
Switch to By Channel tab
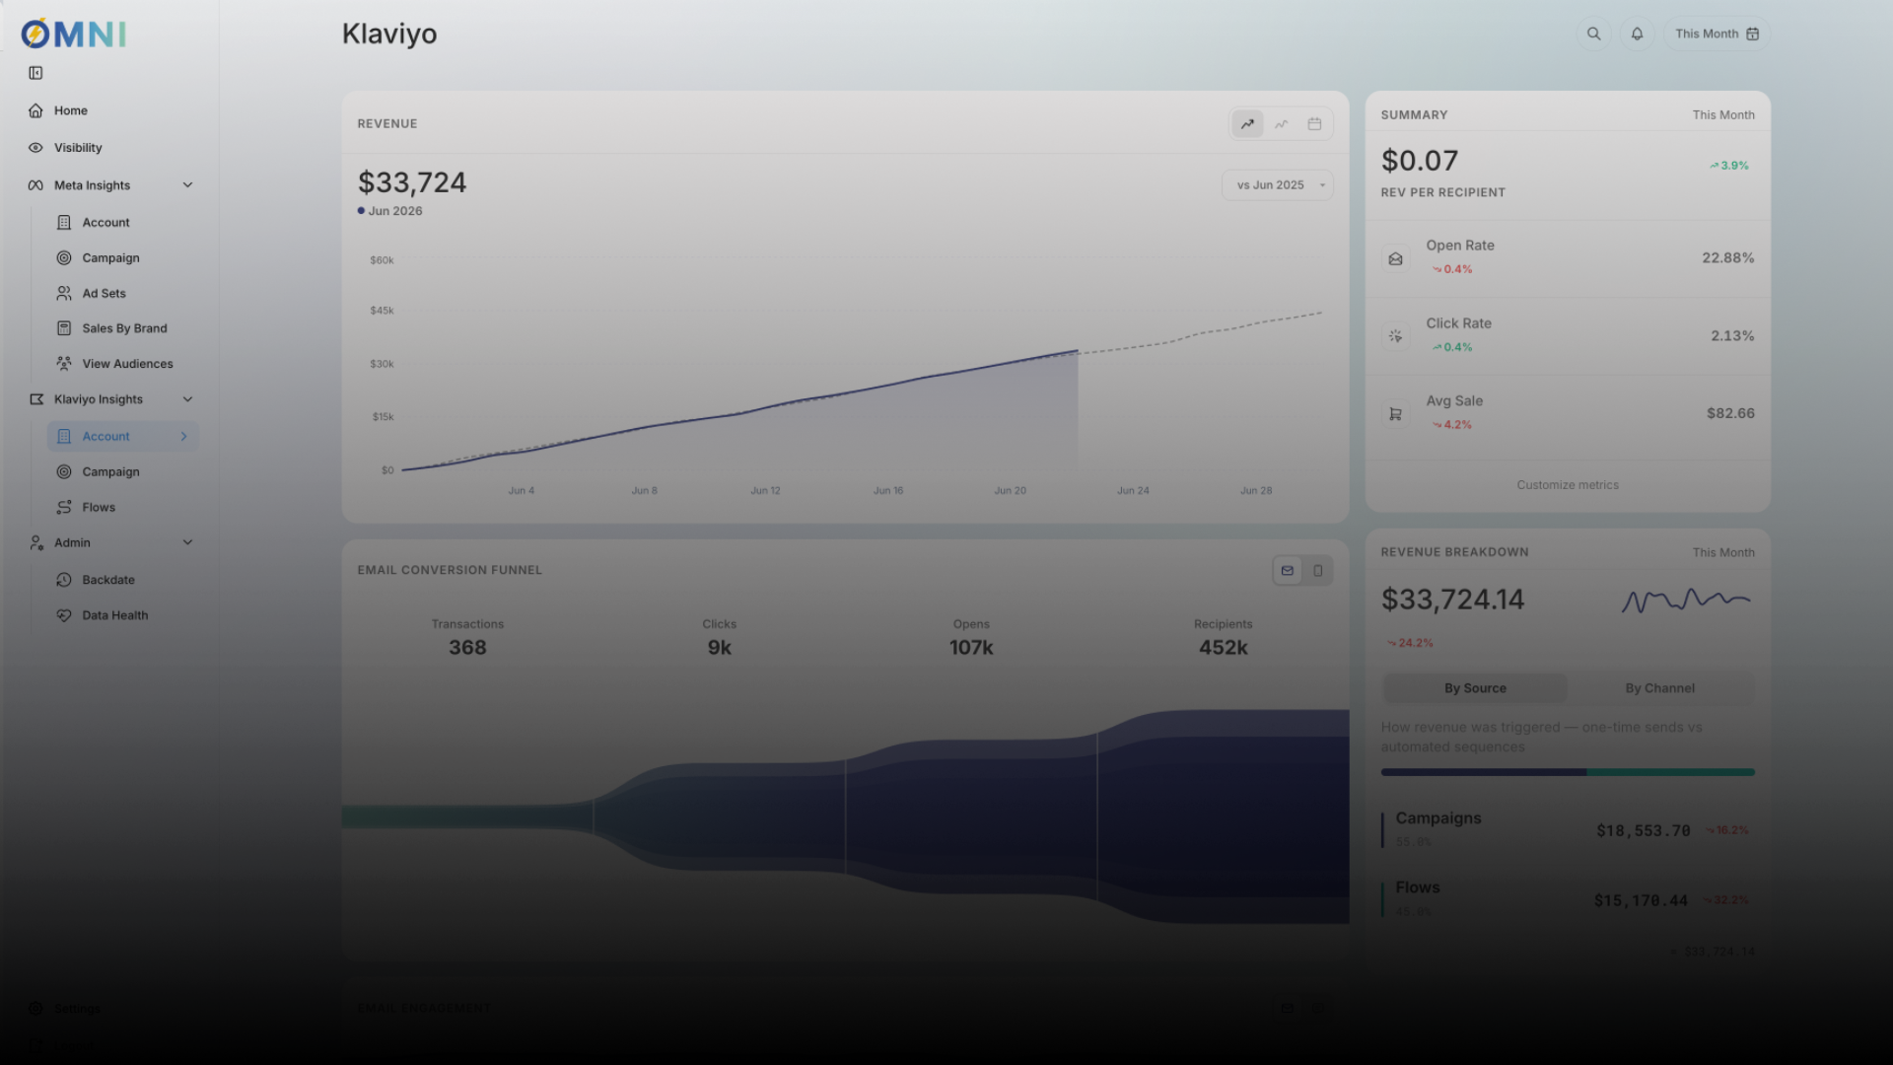1659,688
